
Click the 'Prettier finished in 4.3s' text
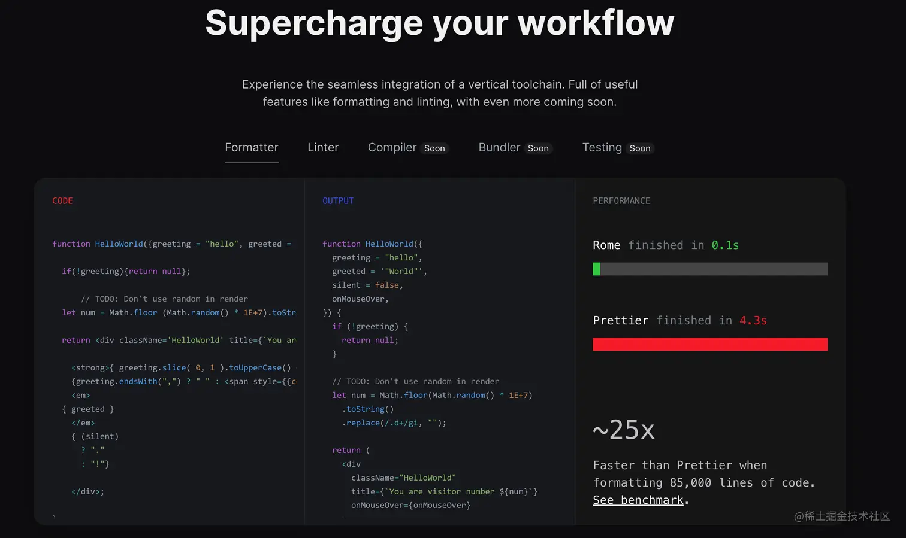pos(680,320)
